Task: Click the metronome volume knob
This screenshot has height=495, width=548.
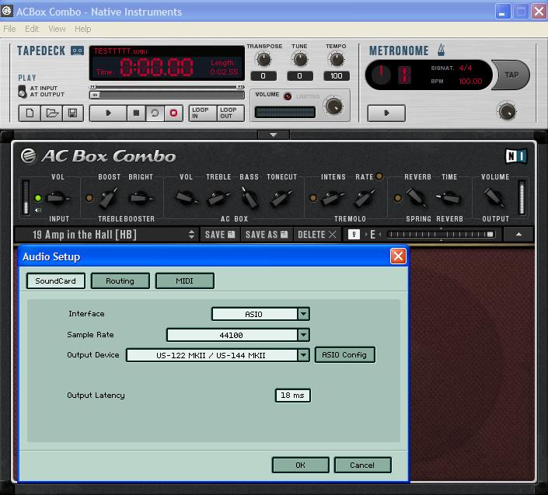Action: [506, 112]
